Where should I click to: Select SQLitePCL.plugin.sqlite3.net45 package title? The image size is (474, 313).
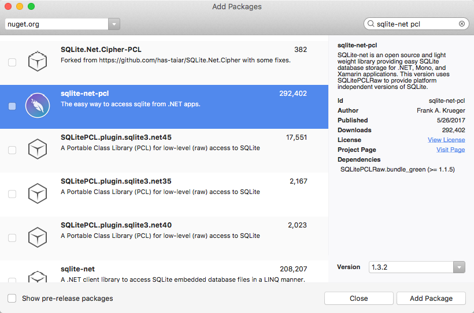(x=116, y=137)
